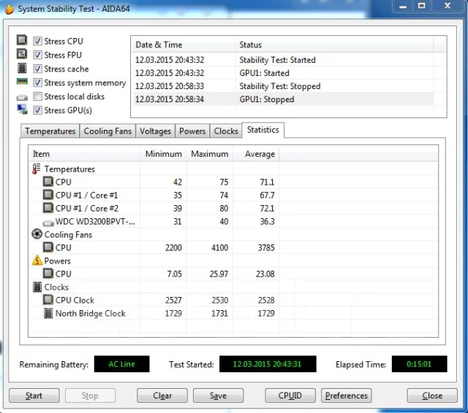
Task: Click the Elapsed Time value 0:15:01
Action: [419, 364]
